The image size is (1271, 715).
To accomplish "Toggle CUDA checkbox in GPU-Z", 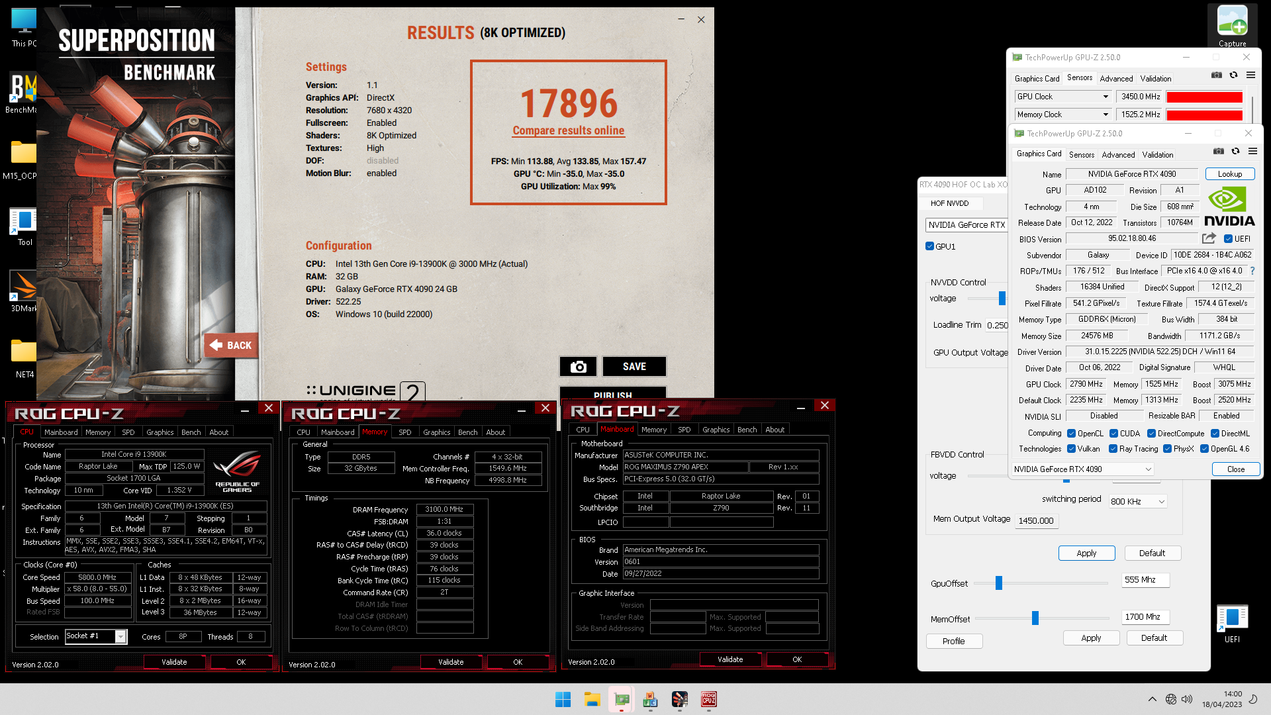I will coord(1113,434).
